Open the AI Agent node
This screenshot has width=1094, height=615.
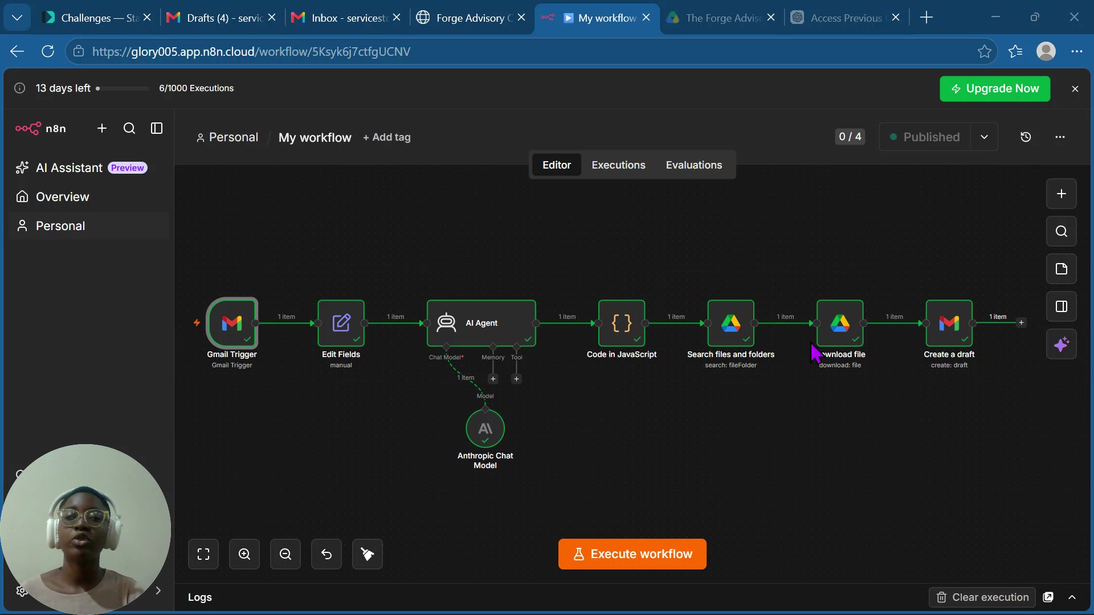click(x=481, y=323)
